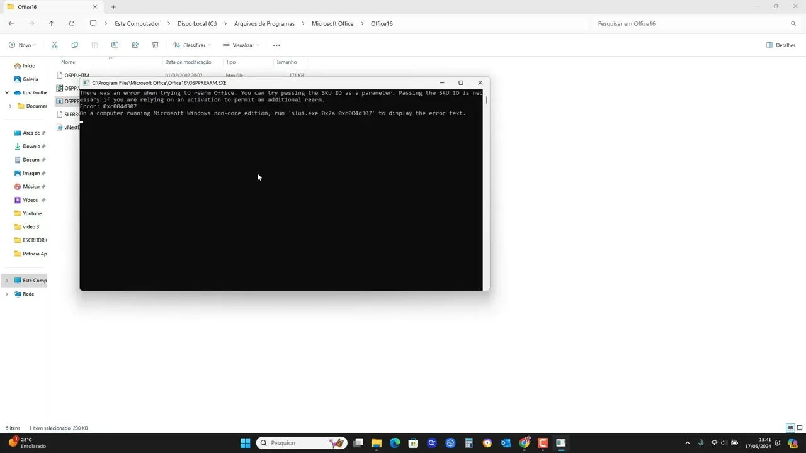Click the Copy icon in Explorer toolbar

(74, 45)
